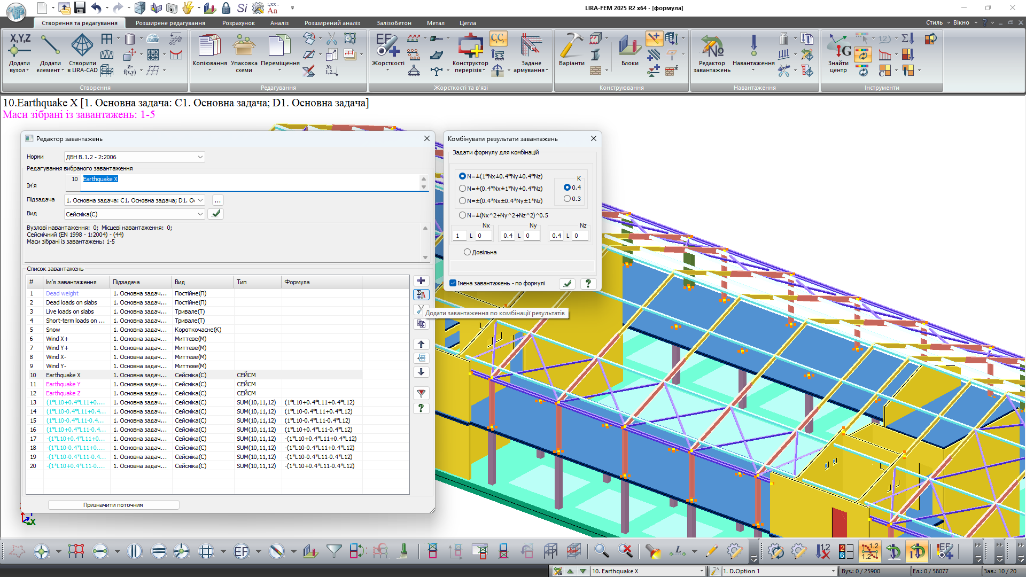
Task: Click the down arrow to move load down
Action: tap(421, 372)
